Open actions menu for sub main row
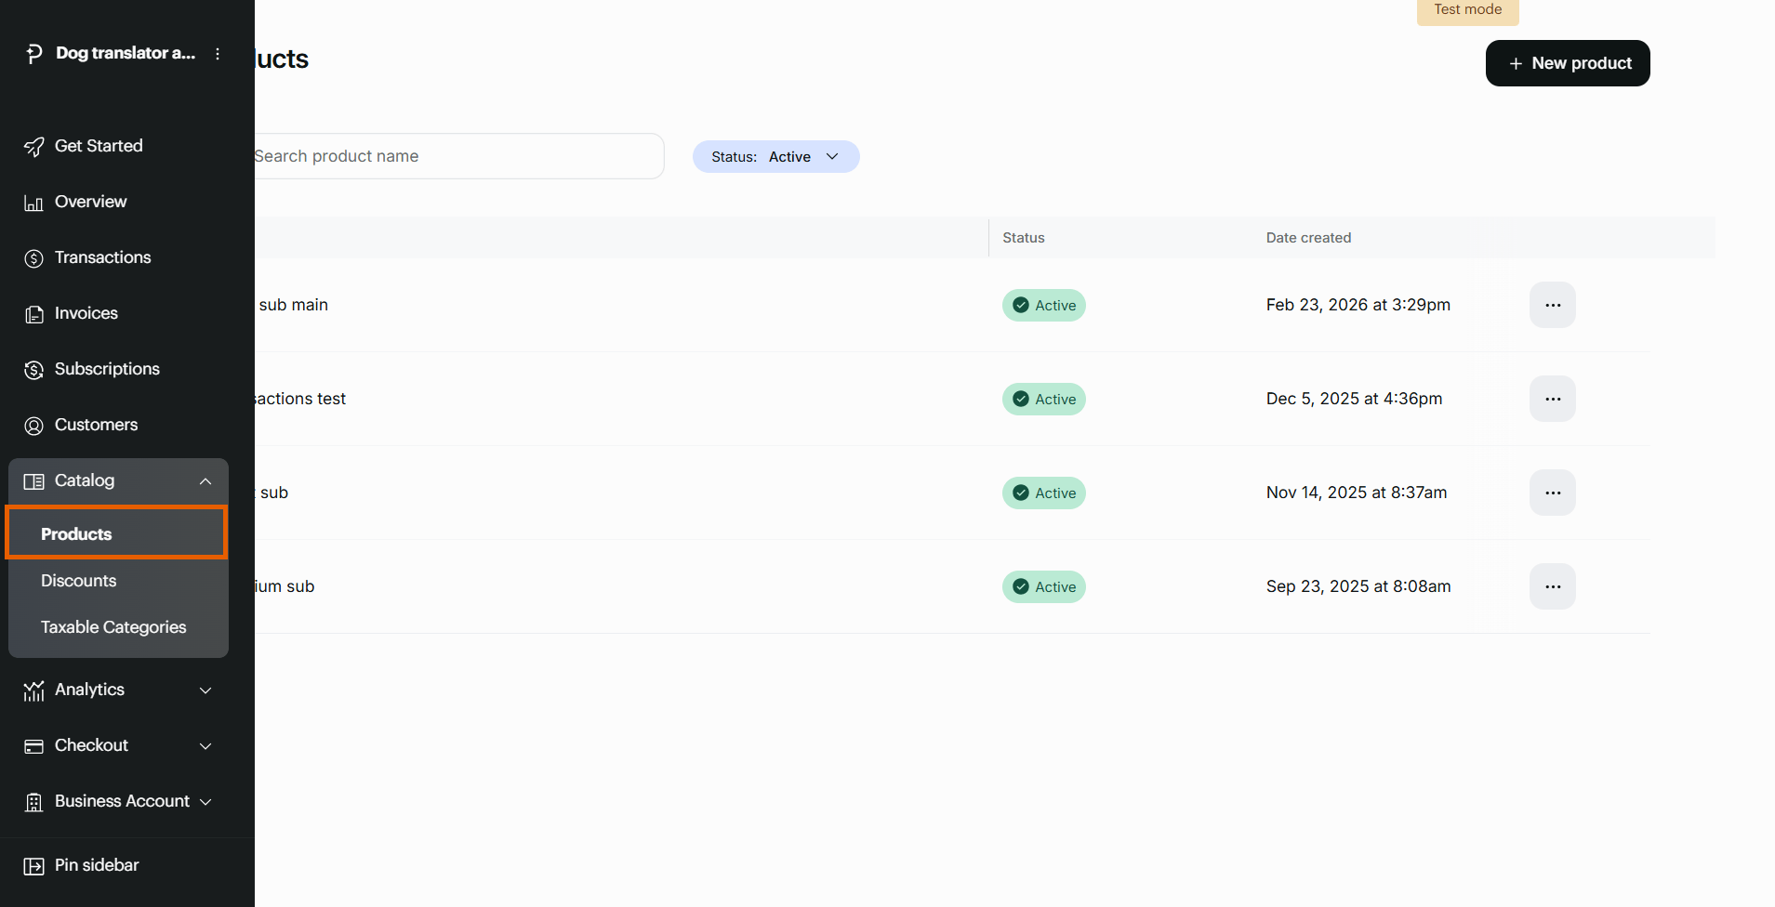Screen dimensions: 1775x907 tap(1553, 305)
